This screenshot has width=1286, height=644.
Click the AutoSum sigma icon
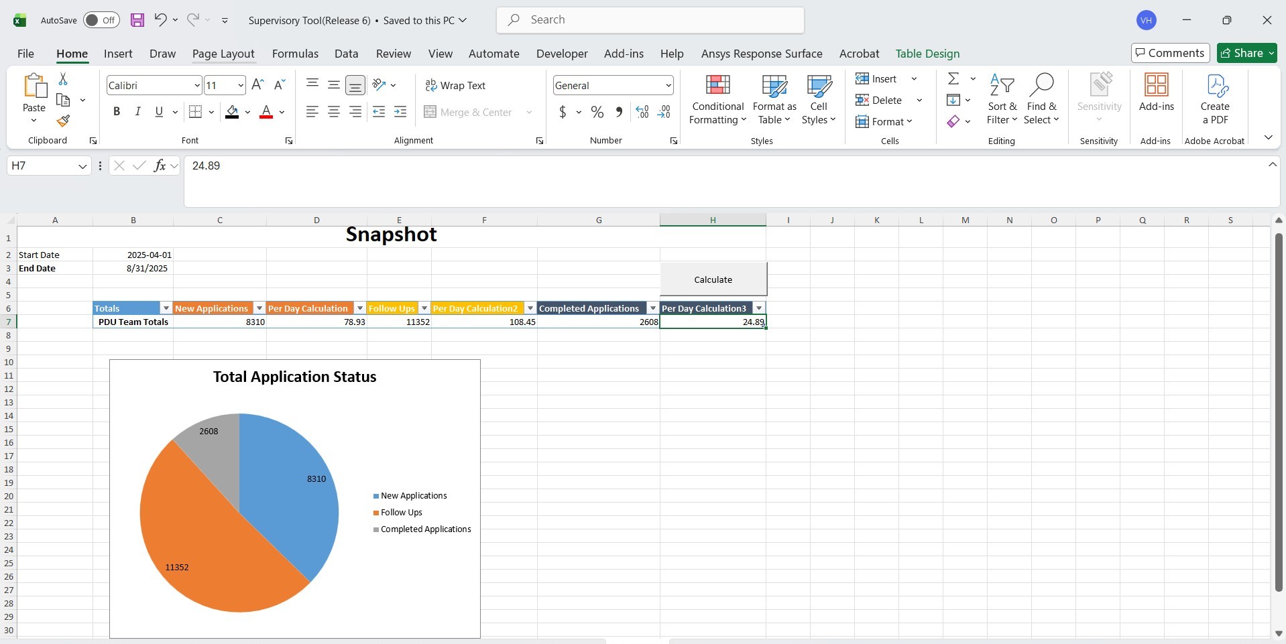[x=953, y=79]
